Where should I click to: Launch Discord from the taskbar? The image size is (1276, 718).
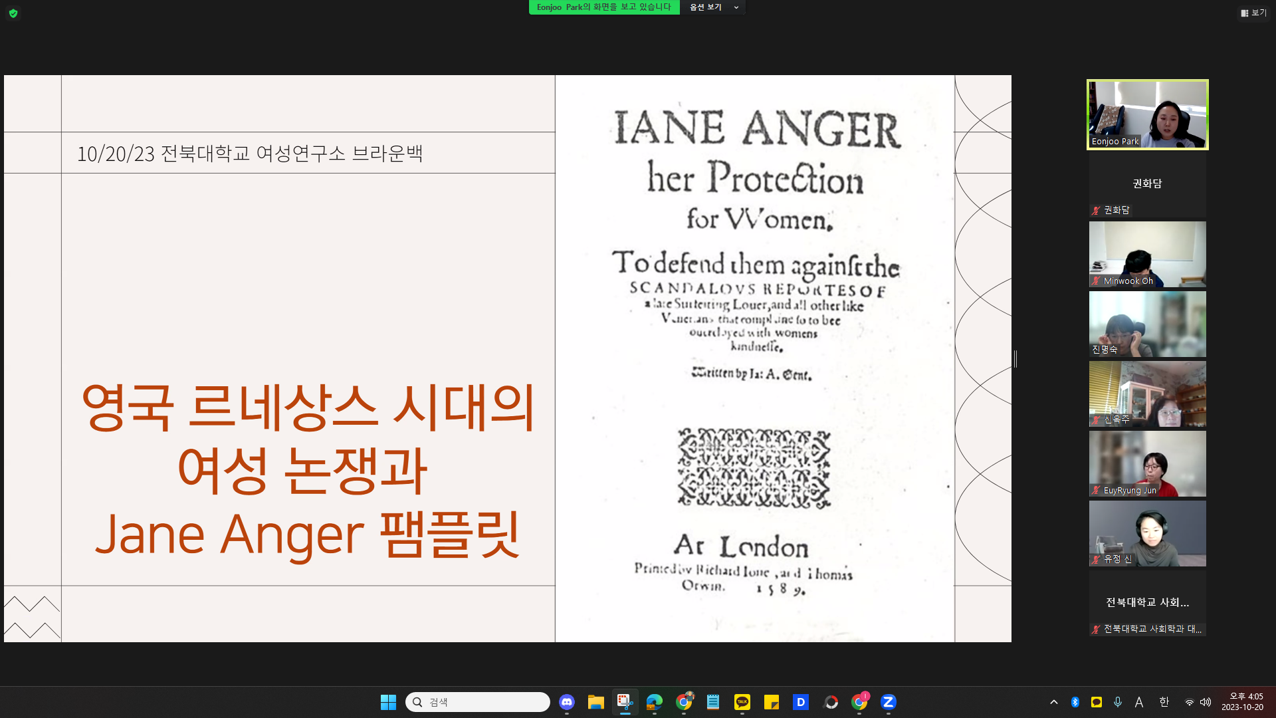[x=566, y=701]
